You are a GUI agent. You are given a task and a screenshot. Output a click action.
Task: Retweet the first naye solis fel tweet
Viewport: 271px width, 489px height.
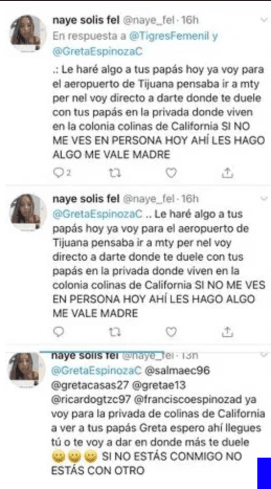point(115,173)
